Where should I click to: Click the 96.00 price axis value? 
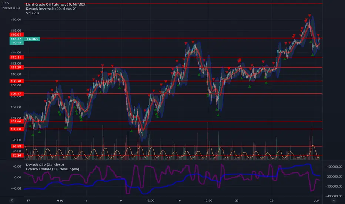(17, 151)
